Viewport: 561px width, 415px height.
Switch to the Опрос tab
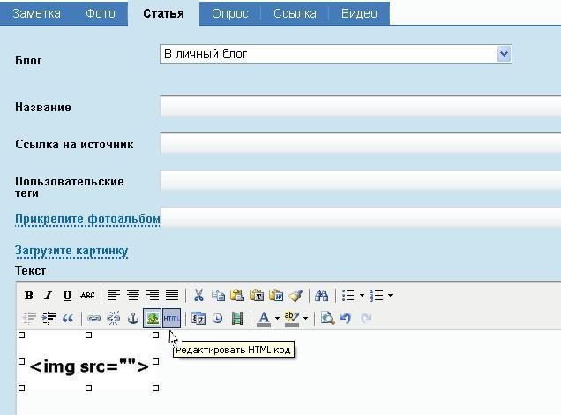click(x=229, y=13)
